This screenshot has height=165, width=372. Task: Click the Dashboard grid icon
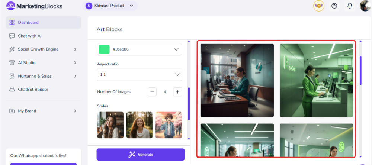12,22
